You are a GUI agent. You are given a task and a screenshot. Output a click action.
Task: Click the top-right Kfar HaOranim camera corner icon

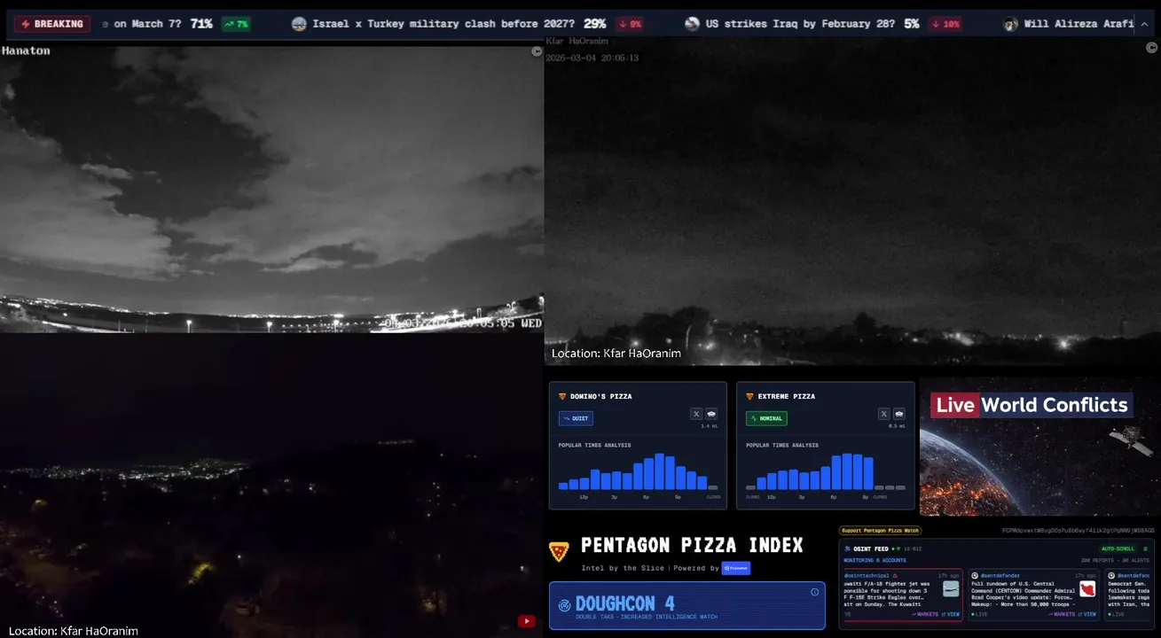point(1153,48)
